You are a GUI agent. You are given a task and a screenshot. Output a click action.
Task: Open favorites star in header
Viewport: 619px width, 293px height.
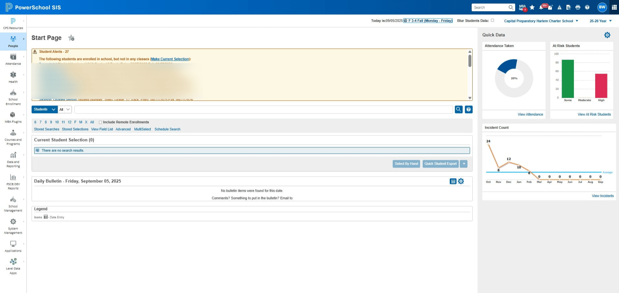point(532,7)
